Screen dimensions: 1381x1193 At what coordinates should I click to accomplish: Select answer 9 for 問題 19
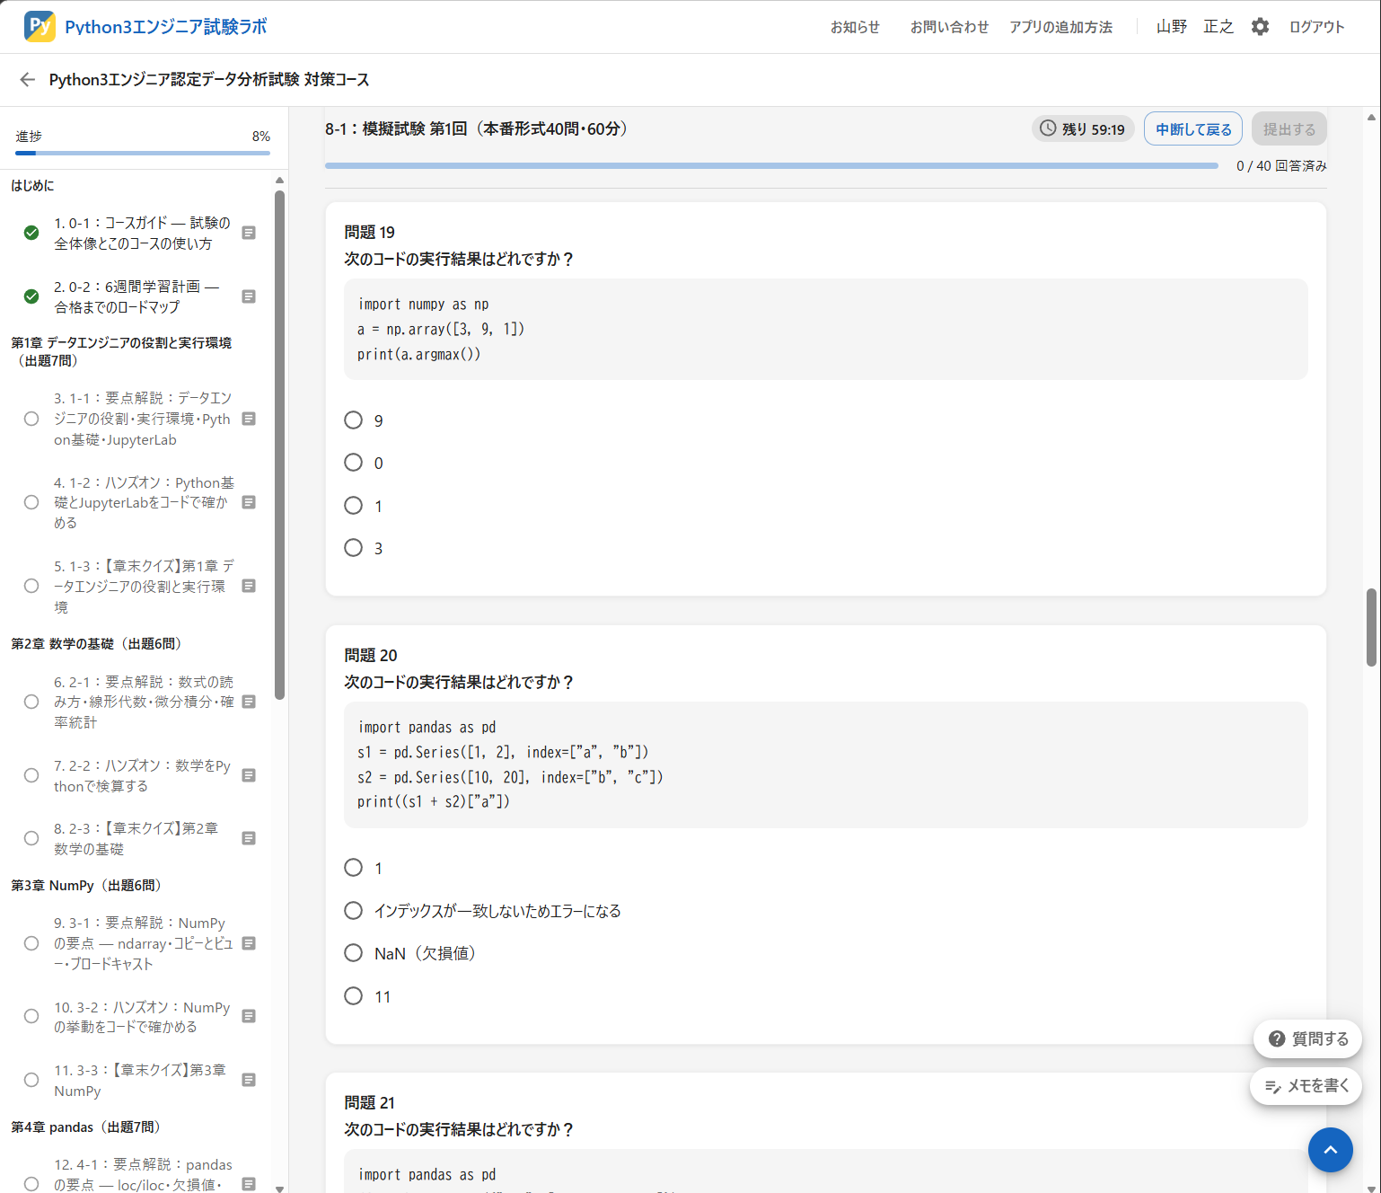click(x=354, y=420)
